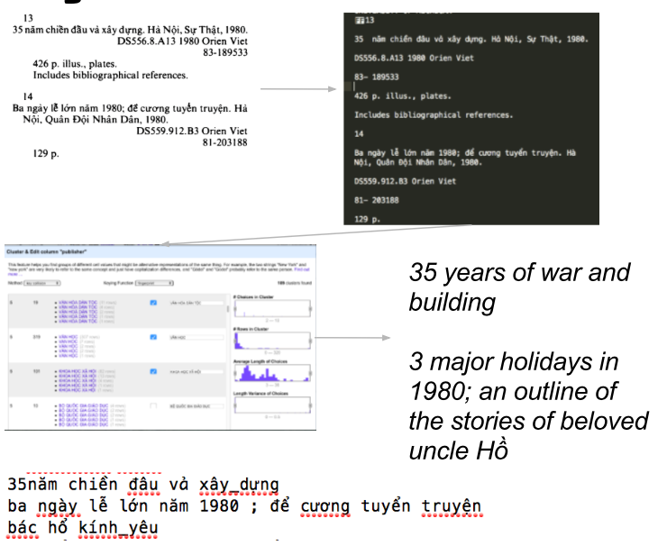The image size is (667, 555).
Task: Click the Average Length of Choices histogram
Action: 270,374
